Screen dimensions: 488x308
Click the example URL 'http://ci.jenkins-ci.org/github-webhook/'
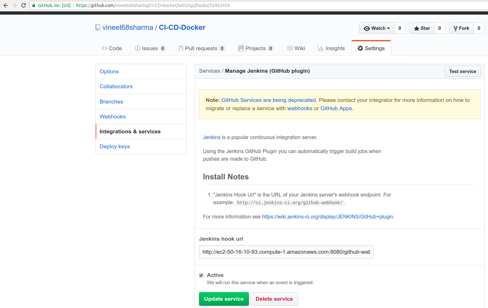(290, 203)
